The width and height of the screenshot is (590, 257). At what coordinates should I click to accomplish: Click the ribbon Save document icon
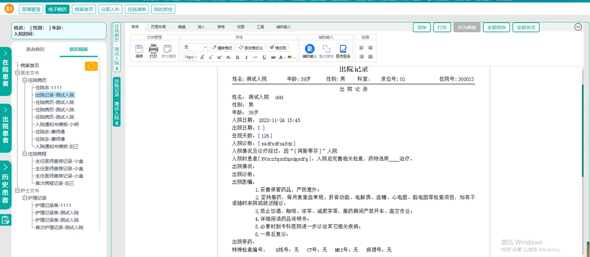tap(139, 51)
